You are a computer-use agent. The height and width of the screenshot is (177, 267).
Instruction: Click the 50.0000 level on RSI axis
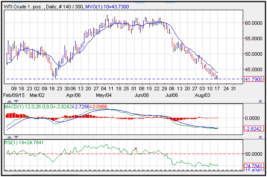click(254, 154)
